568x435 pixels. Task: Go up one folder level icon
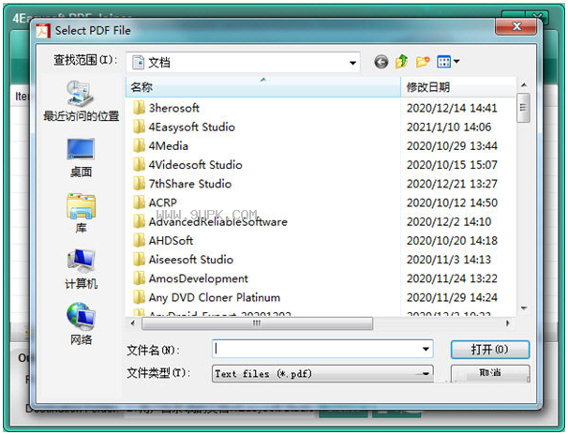[x=401, y=62]
